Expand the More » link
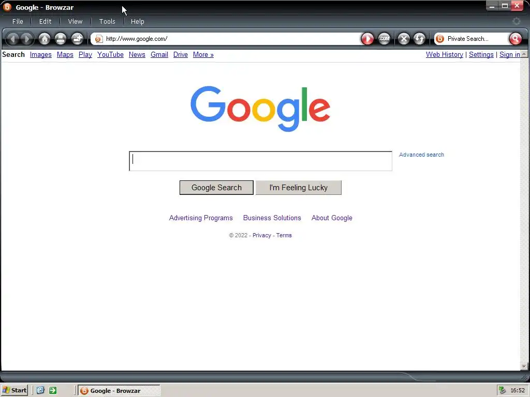 (203, 55)
